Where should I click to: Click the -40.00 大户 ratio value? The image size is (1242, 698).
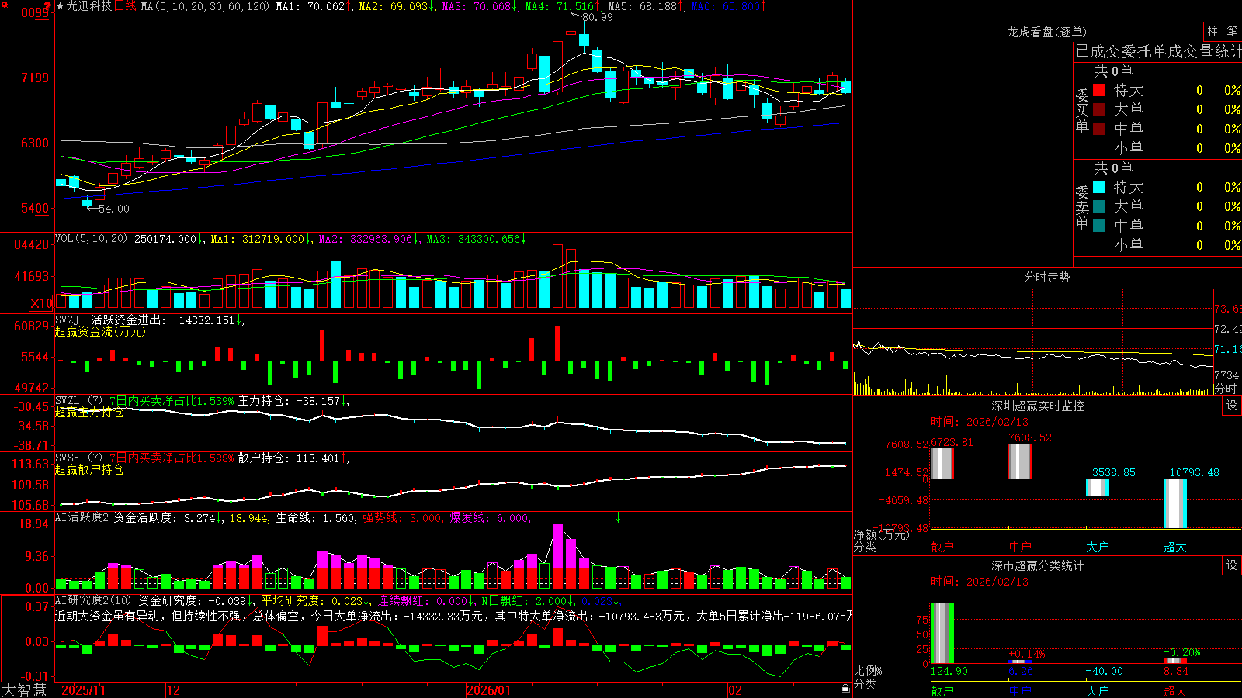[x=1105, y=671]
